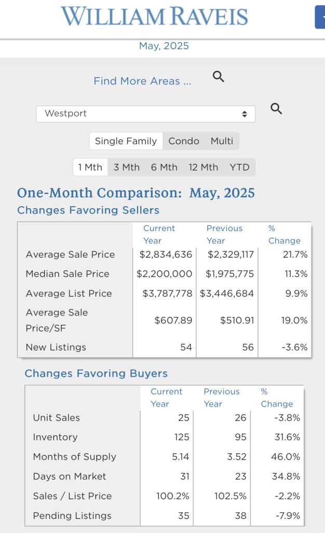325x533 pixels.
Task: Switch to Condo property type
Action: click(x=184, y=141)
